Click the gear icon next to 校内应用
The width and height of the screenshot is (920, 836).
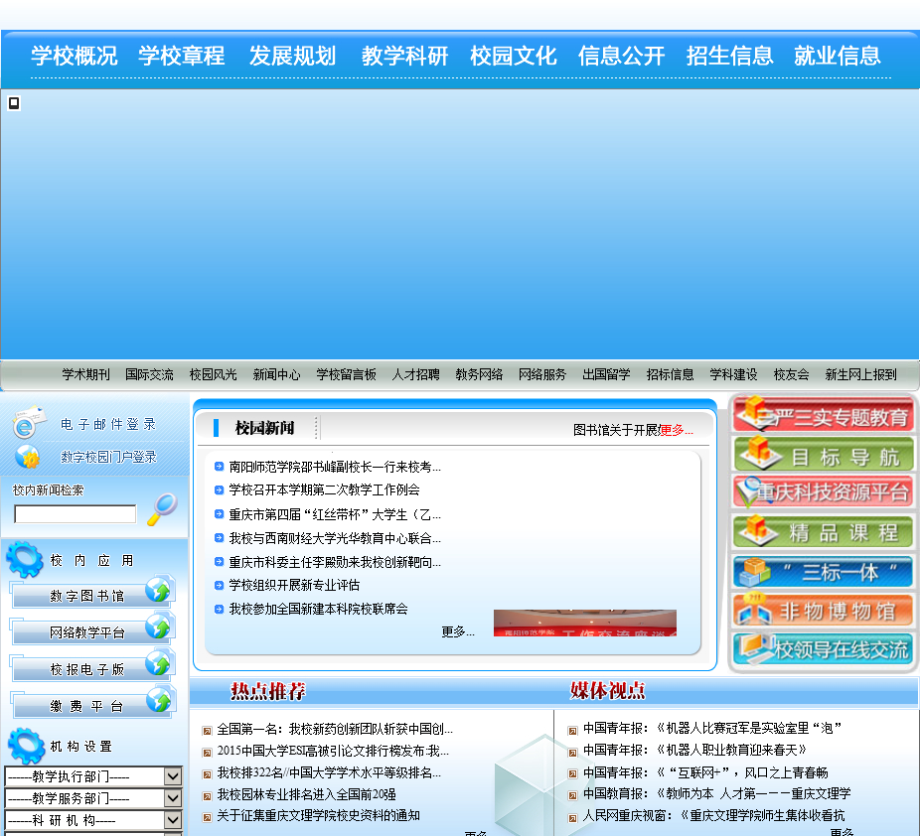(x=25, y=559)
